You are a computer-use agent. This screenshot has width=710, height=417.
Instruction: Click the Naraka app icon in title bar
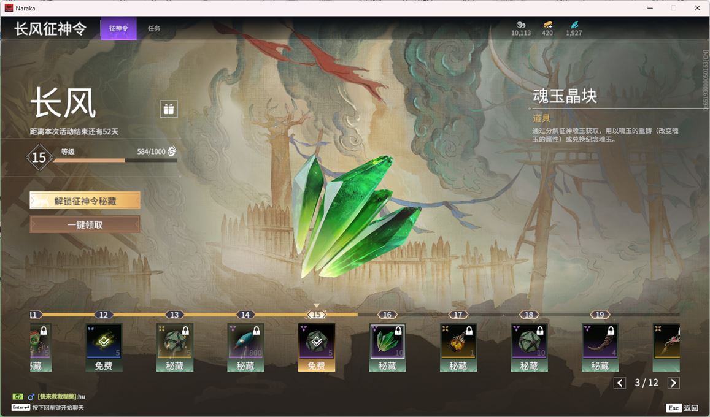click(9, 8)
